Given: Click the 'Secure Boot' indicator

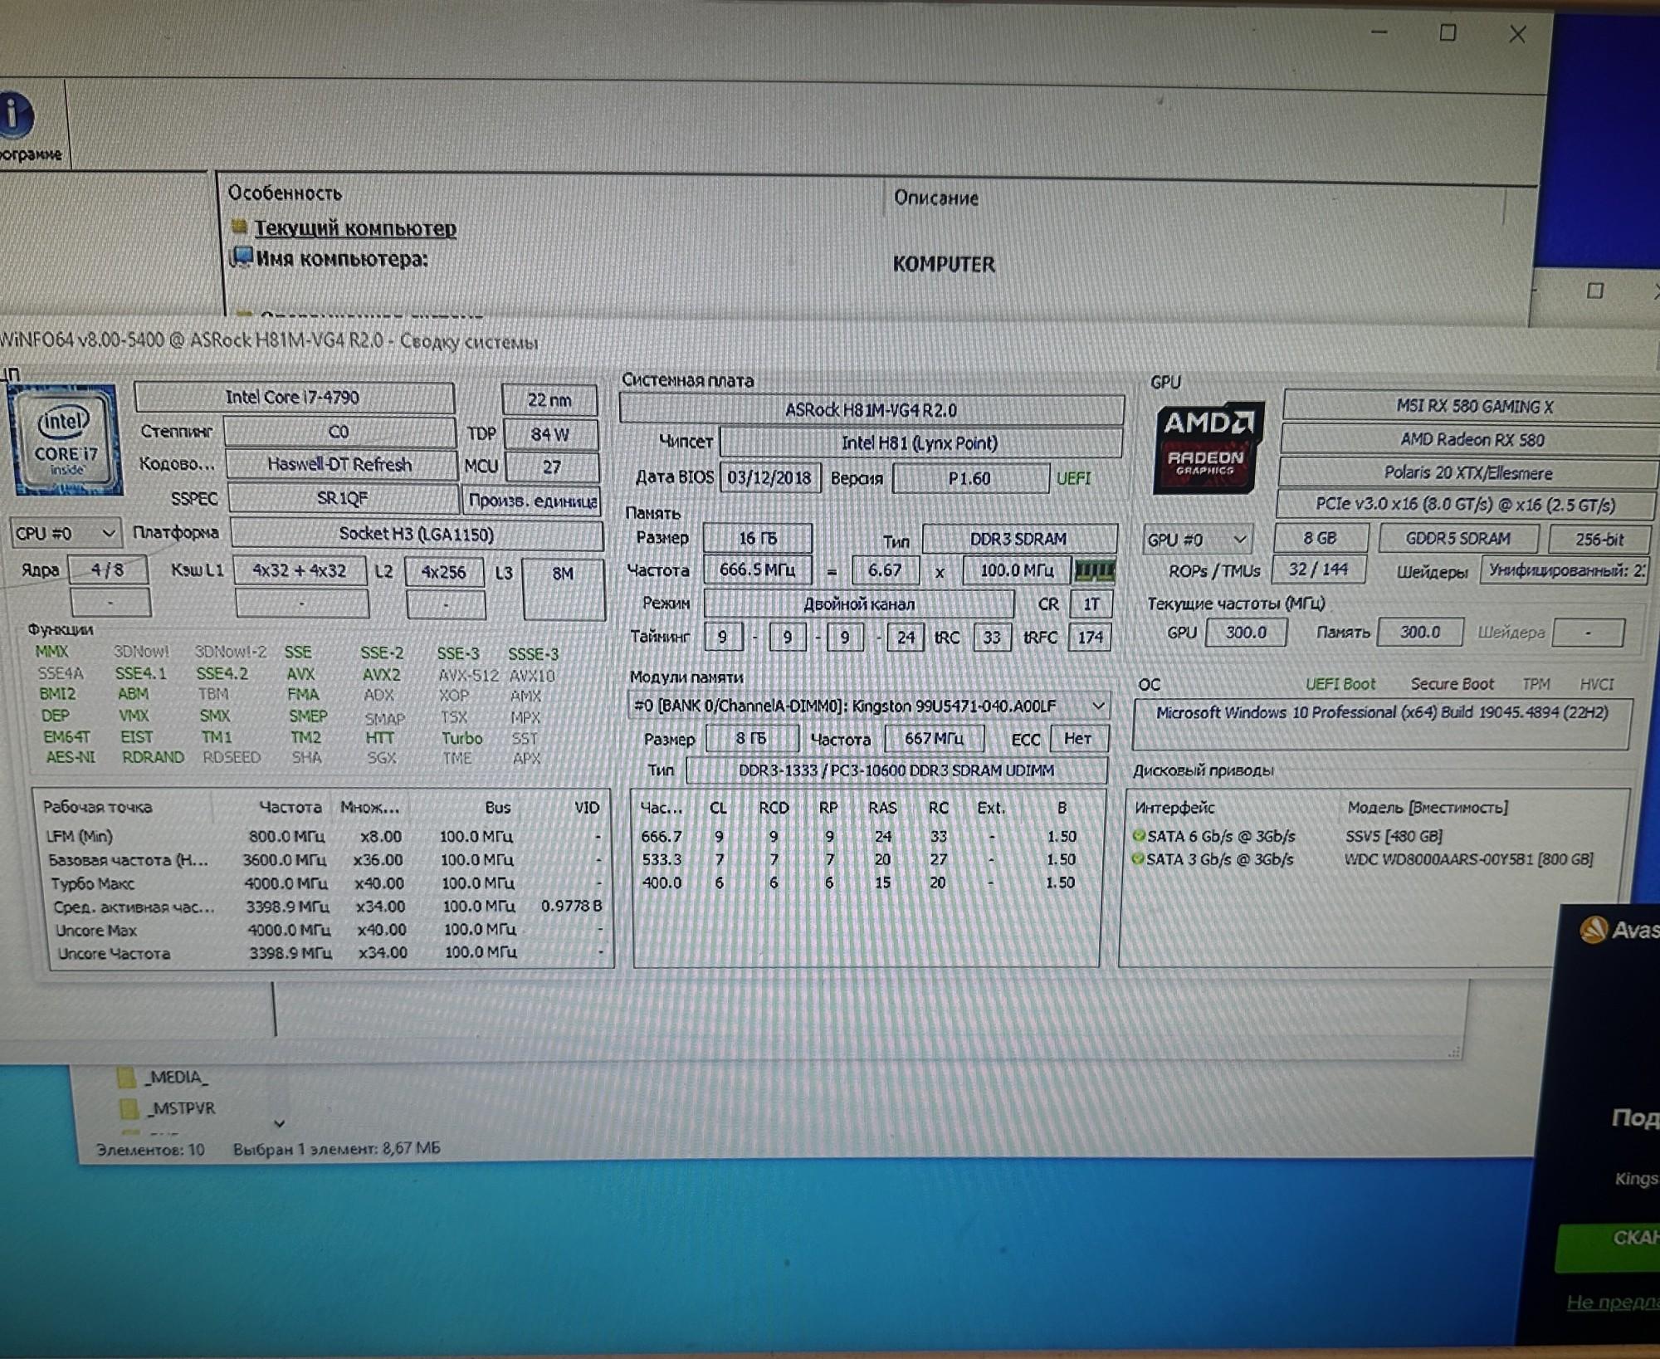Looking at the screenshot, I should (x=1452, y=684).
